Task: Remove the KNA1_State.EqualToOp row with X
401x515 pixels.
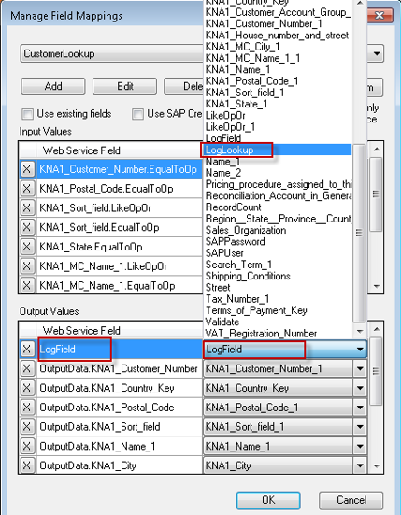Action: [x=27, y=247]
